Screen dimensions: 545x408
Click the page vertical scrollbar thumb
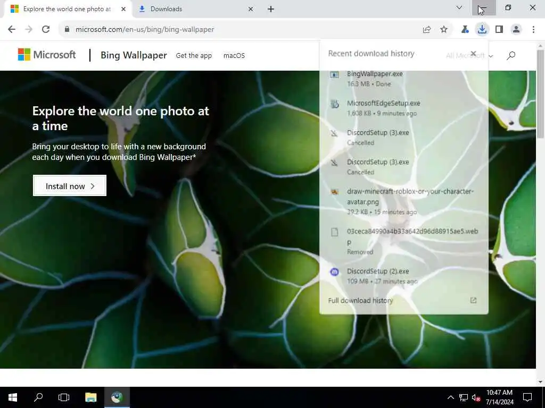pyautogui.click(x=540, y=93)
